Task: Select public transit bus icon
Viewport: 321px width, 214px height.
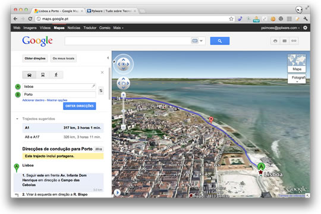Action: click(x=43, y=75)
